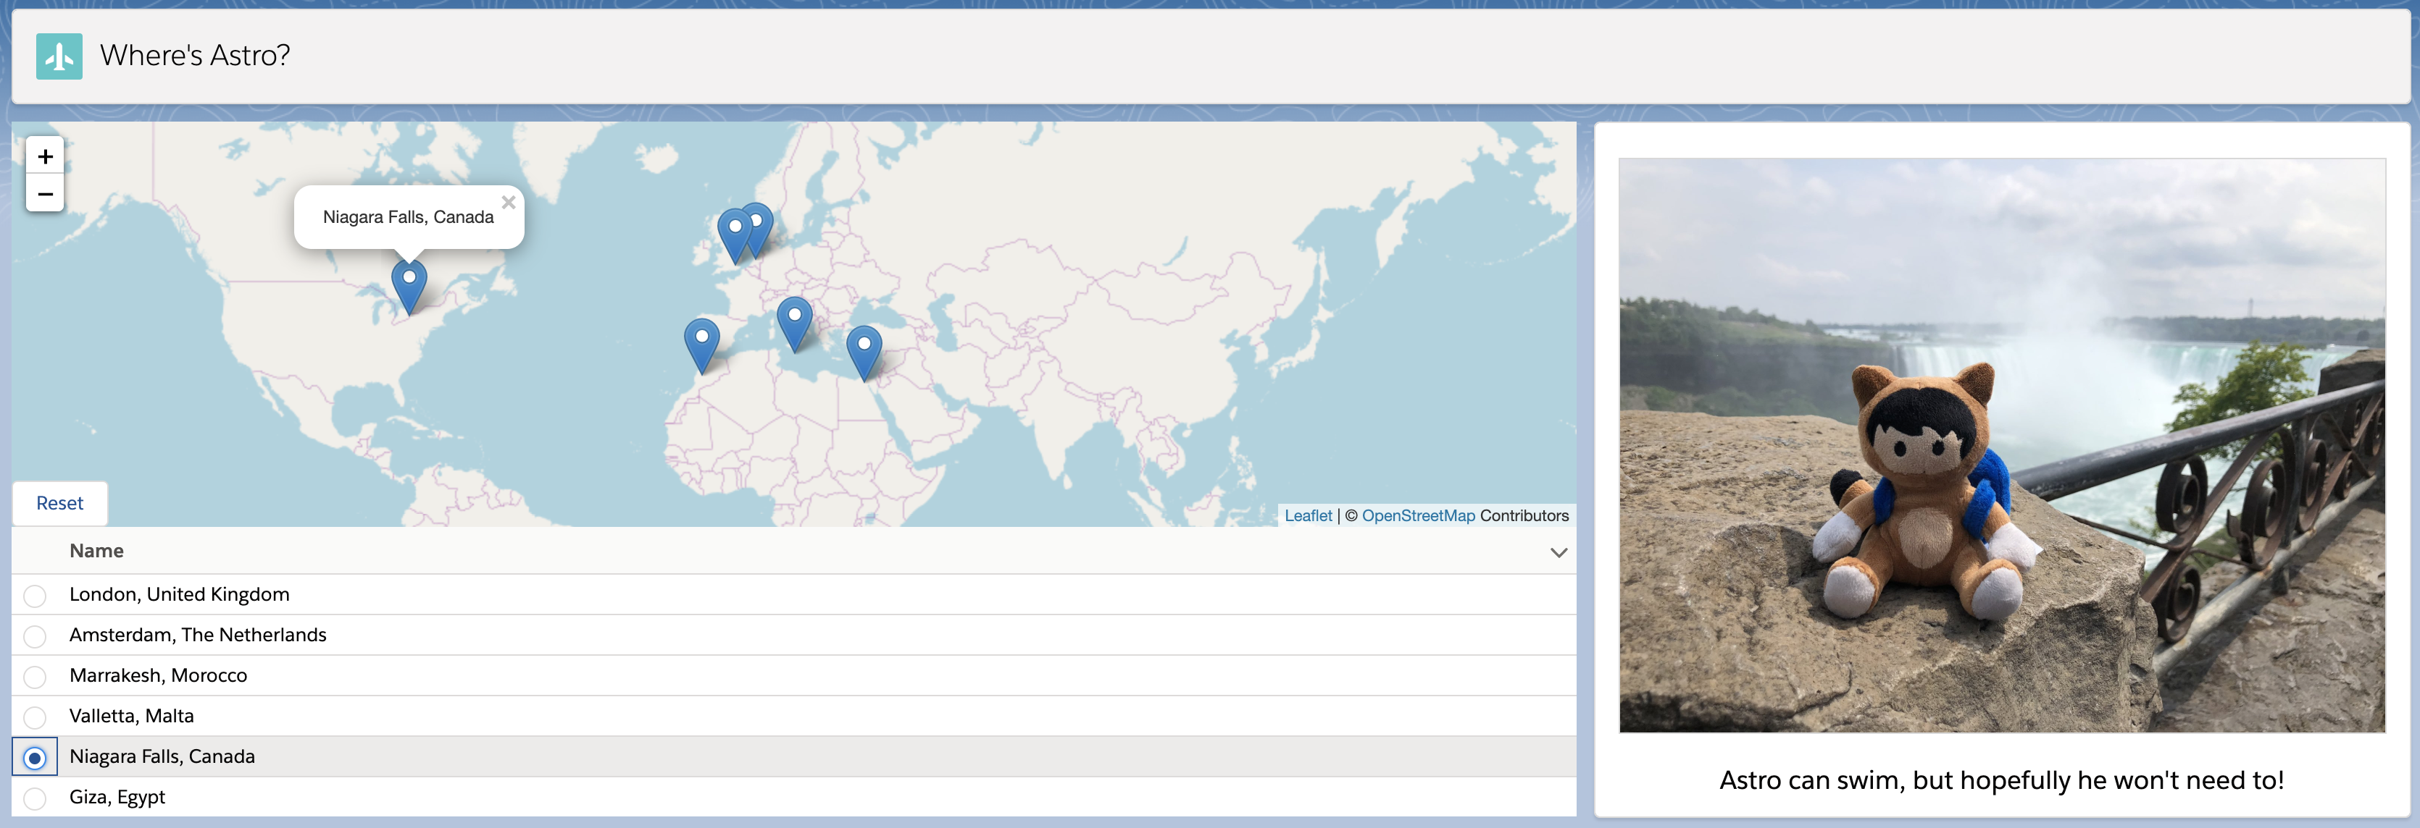Click the Astro at Niagara Falls photo
The image size is (2420, 828).
2001,445
